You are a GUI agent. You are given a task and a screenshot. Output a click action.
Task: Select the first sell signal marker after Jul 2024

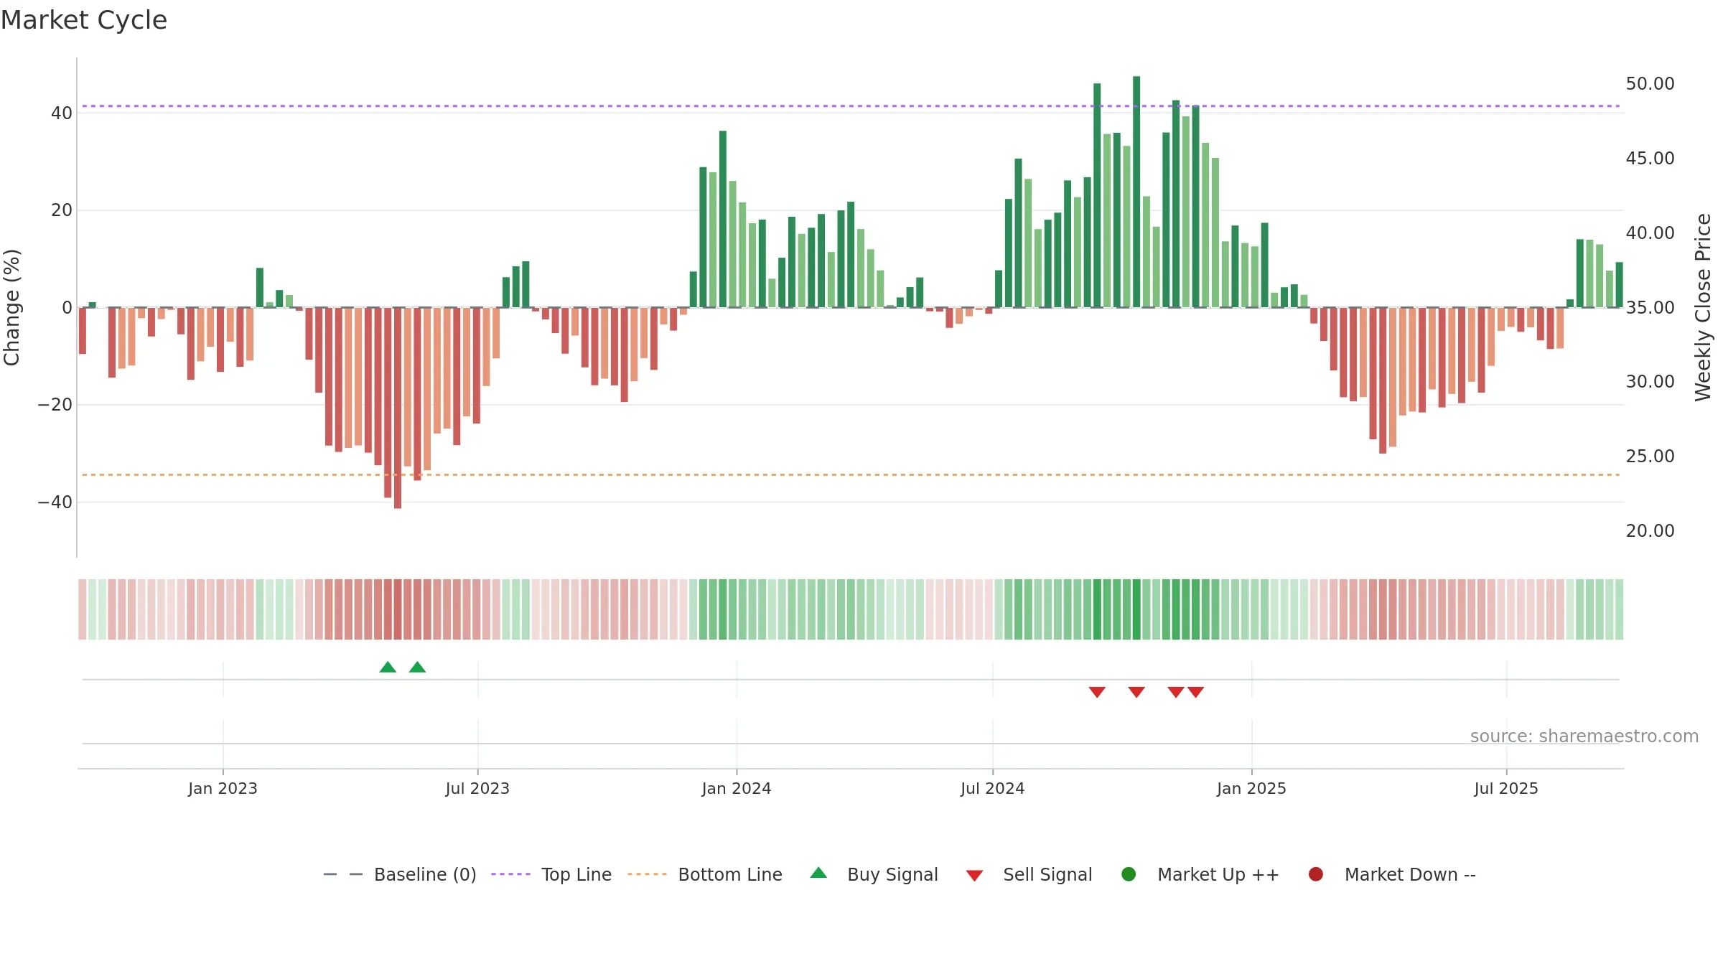pos(1097,692)
